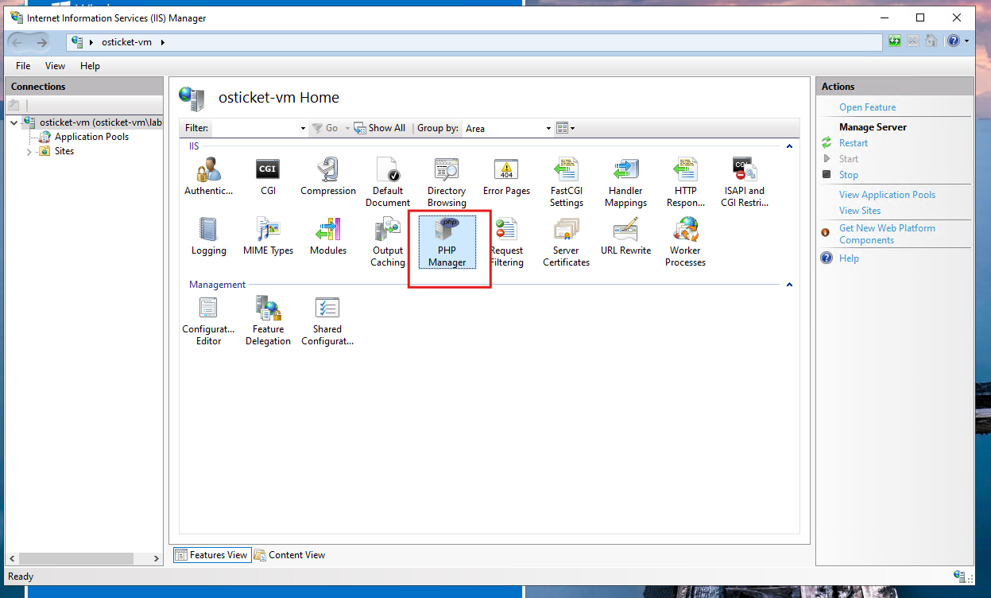Expand the Sites tree node
The image size is (991, 598).
tap(29, 151)
